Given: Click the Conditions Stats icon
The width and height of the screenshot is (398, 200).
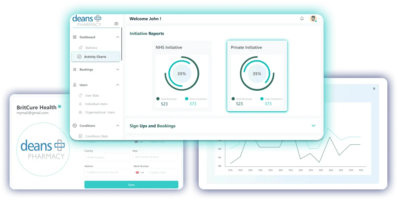Looking at the screenshot, I should (80, 136).
